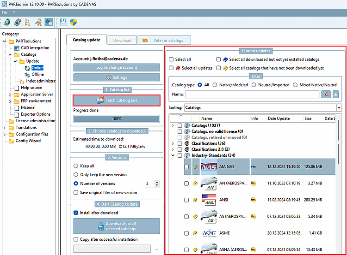Enable the Select all updates checkbox
Screen dimensions: 347x255
tap(172, 68)
